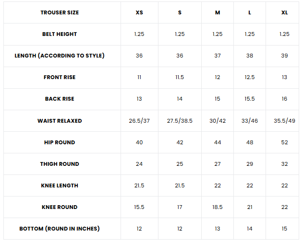Select the LENGTH (ACCORDING TO STYLE) label
Viewport: 303px width, 243px height.
point(60,56)
